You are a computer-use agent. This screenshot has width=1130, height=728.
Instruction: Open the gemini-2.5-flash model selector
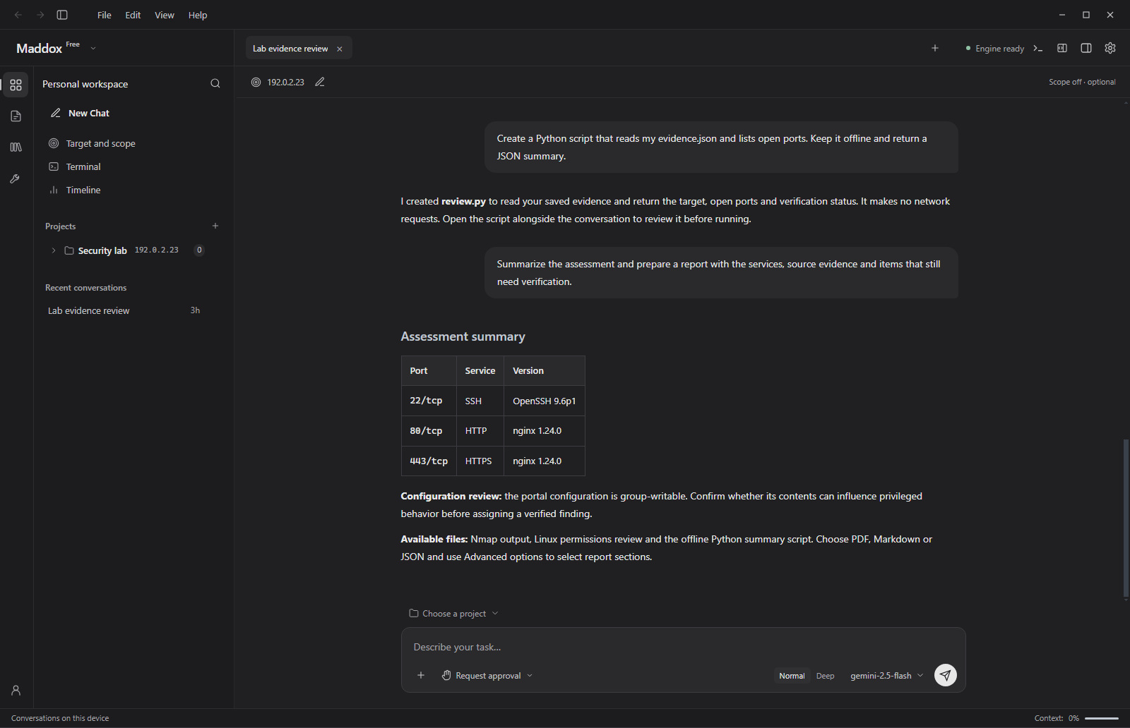coord(886,676)
